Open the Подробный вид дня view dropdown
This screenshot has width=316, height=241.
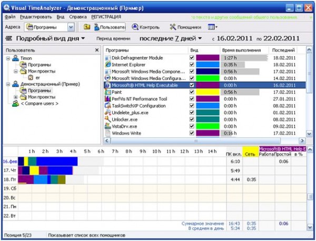coord(83,38)
